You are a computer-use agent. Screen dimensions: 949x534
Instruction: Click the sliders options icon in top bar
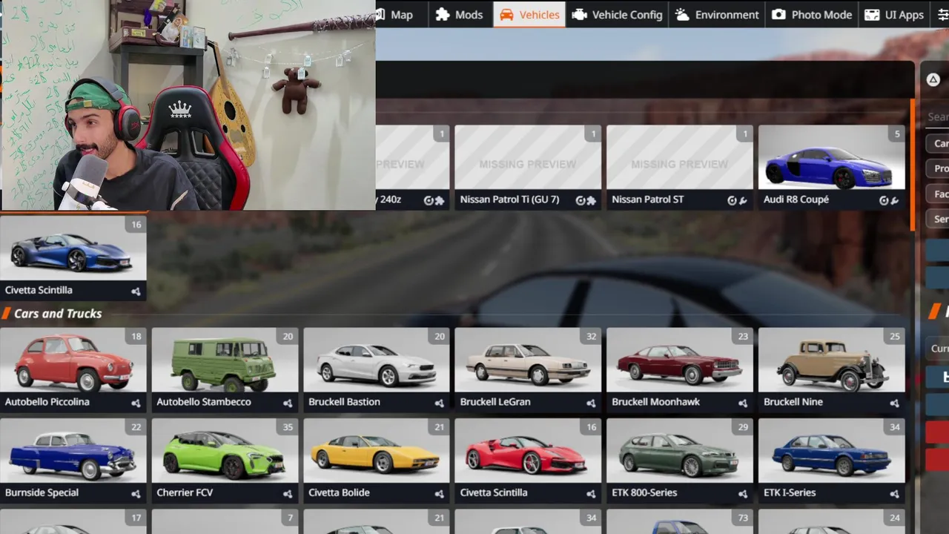click(x=942, y=15)
